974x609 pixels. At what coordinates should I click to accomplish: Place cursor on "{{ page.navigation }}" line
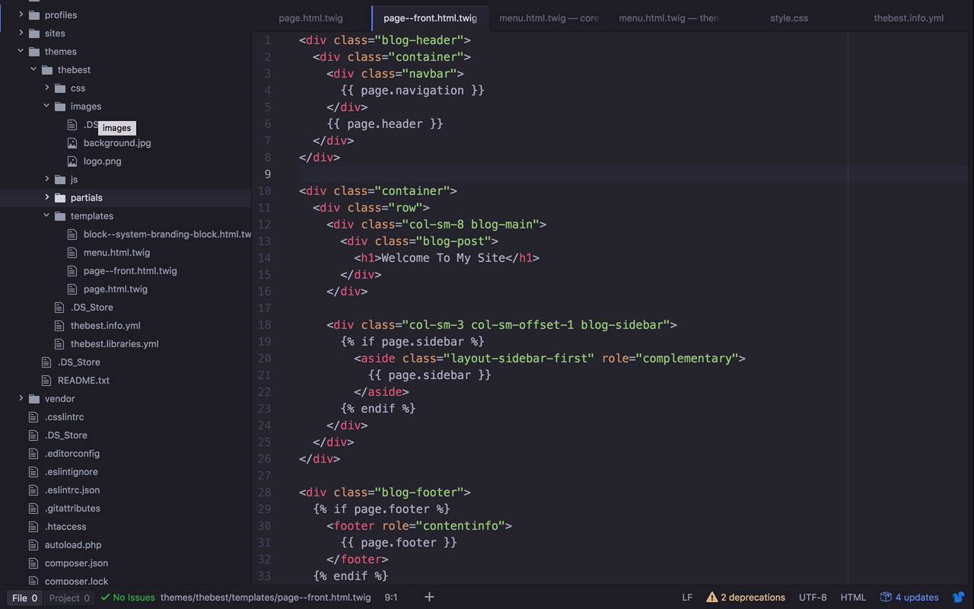point(412,90)
